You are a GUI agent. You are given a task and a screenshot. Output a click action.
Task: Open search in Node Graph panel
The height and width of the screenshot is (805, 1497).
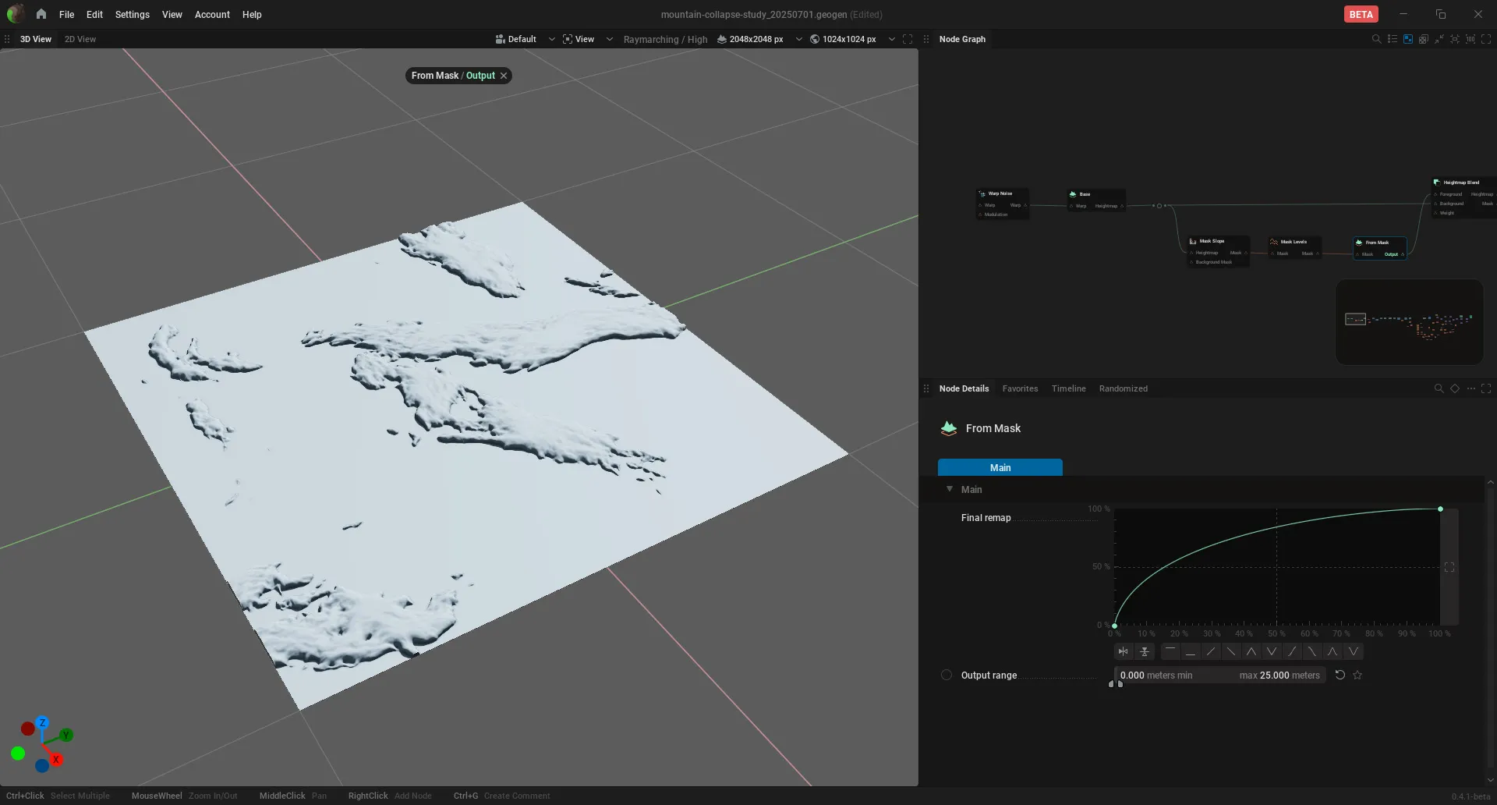coord(1376,39)
